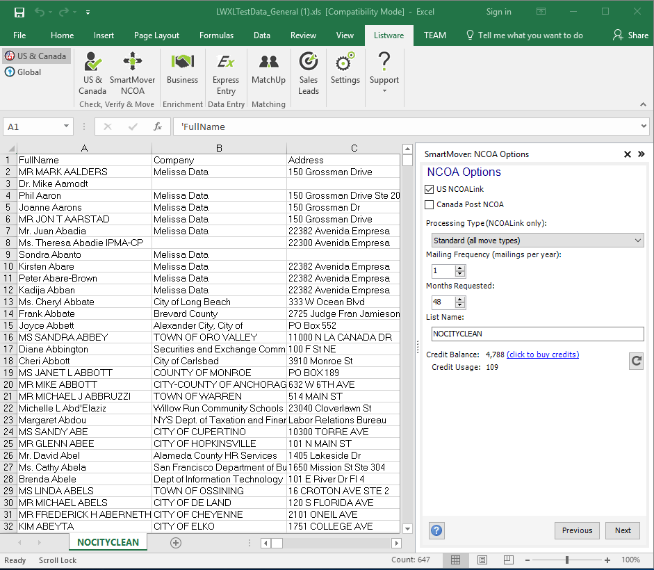The height and width of the screenshot is (570, 654).
Task: Uncheck the US NCOALink checkbox
Action: click(x=429, y=189)
